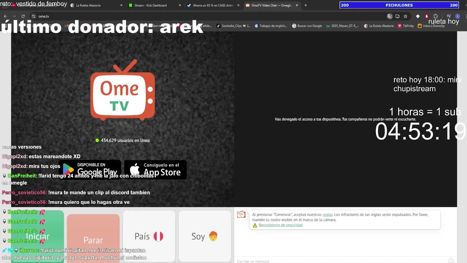View site information icon beside ome.tv
Image resolution: width=467 pixels, height=263 pixels.
coord(34,16)
